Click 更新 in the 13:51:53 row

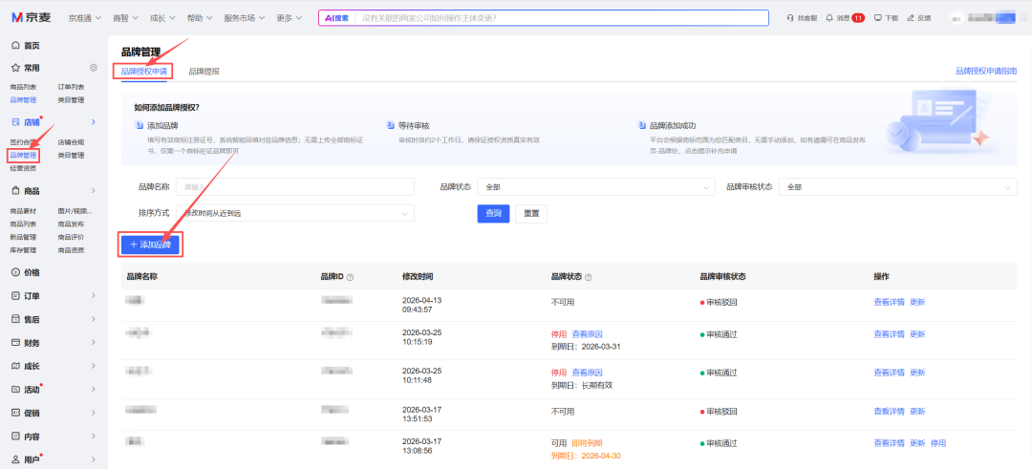(x=917, y=411)
